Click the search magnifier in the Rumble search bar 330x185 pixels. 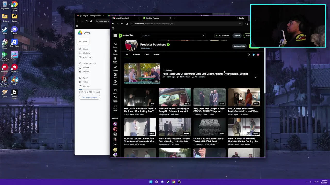click(x=203, y=36)
